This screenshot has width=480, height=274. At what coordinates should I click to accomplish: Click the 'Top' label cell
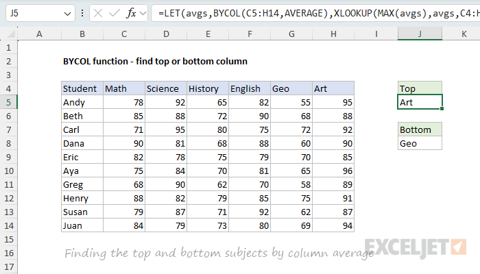(420, 88)
